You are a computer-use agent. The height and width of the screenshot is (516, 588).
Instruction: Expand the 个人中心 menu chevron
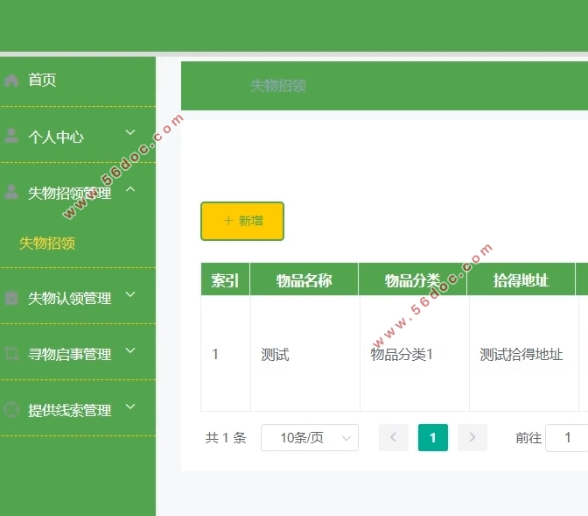(130, 133)
